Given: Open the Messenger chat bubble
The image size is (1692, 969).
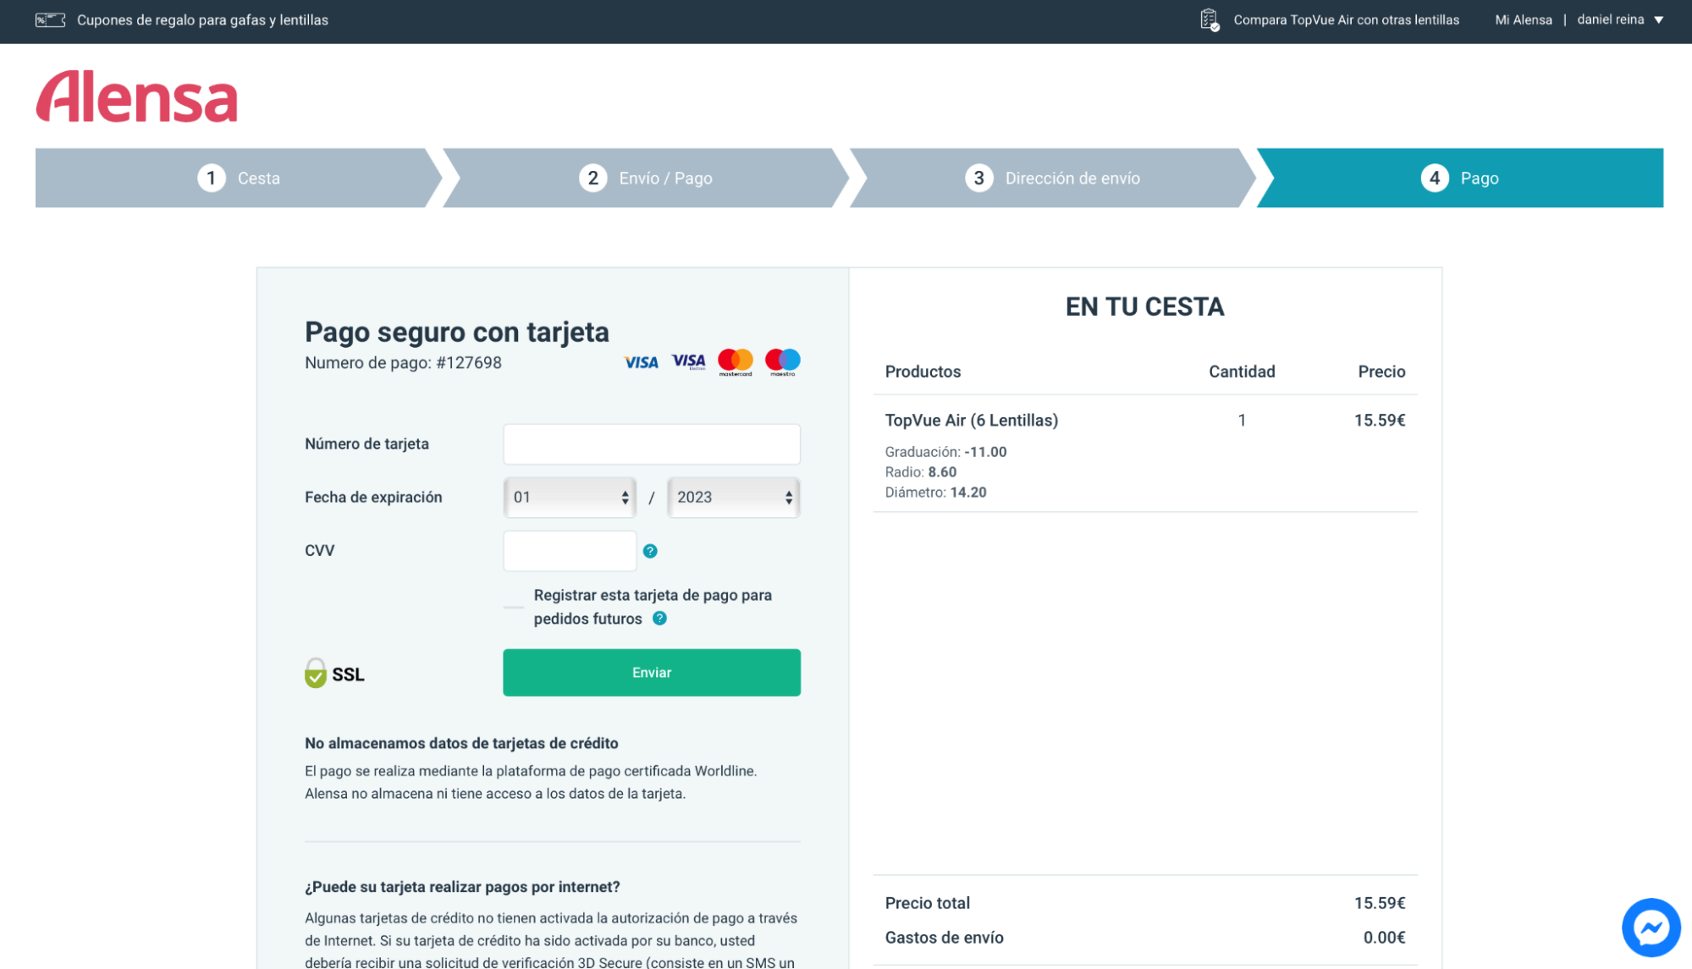Looking at the screenshot, I should click(x=1651, y=928).
